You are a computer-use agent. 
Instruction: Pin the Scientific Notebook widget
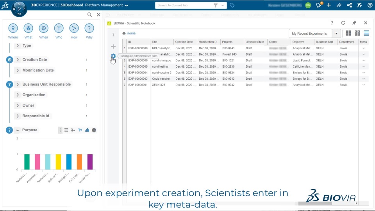click(x=354, y=23)
